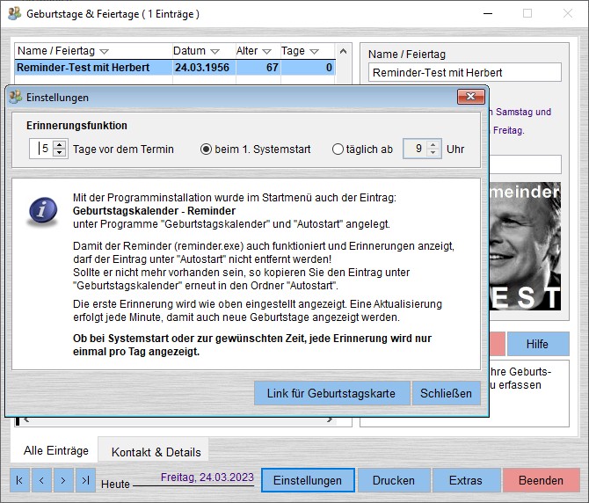589x503 pixels.
Task: Open the Einstellungen button in bottom bar
Action: (x=308, y=480)
